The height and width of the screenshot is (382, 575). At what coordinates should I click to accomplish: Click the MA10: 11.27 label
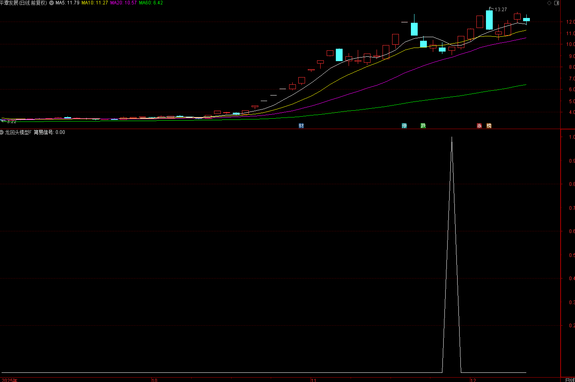click(95, 3)
